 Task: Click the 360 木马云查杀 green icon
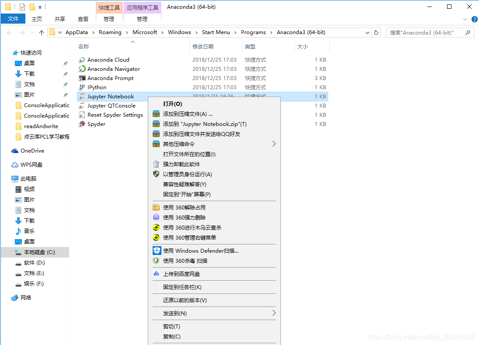(x=156, y=227)
